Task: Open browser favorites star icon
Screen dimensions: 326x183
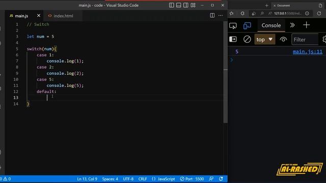Action: pyautogui.click(x=231, y=13)
